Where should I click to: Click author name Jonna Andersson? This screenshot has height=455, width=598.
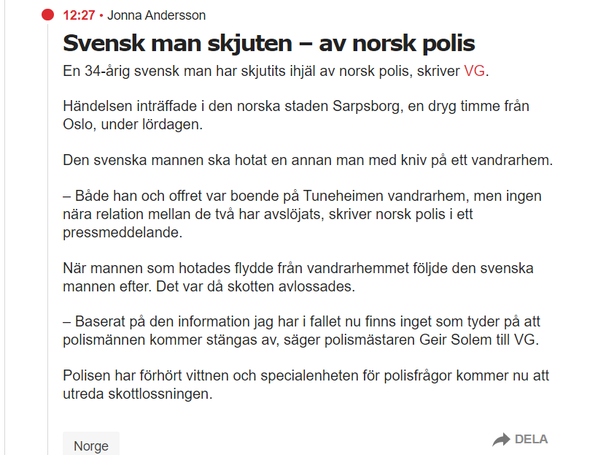click(157, 15)
